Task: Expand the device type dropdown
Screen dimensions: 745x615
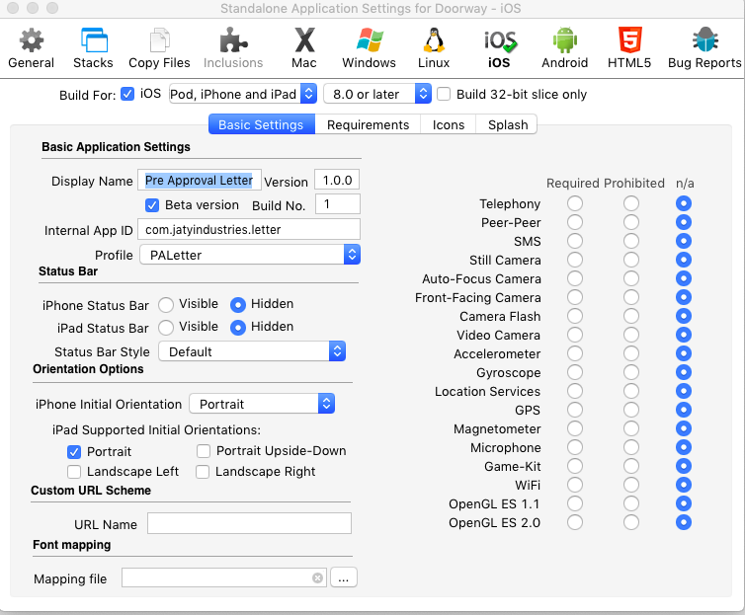Action: pyautogui.click(x=242, y=95)
